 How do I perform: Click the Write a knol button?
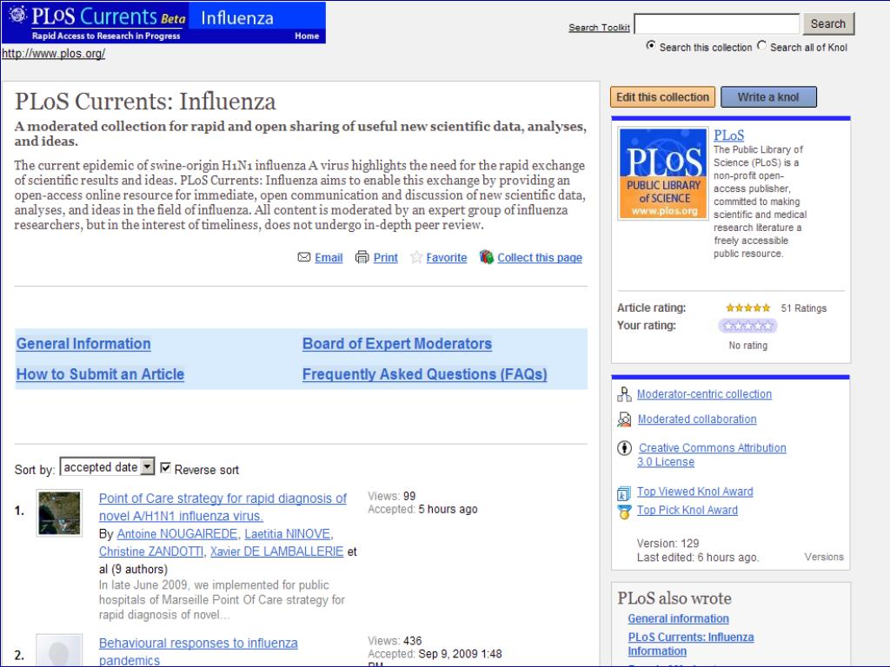coord(768,97)
